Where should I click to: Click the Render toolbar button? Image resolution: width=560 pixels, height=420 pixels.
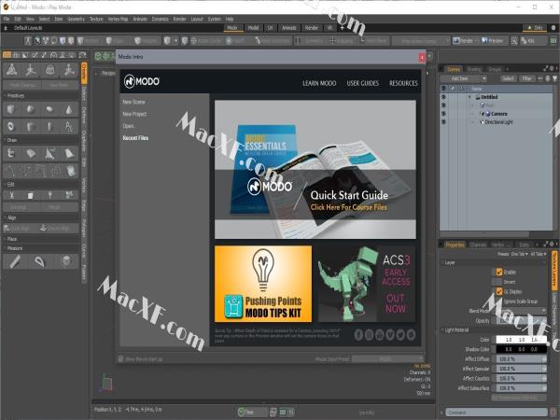click(x=463, y=41)
